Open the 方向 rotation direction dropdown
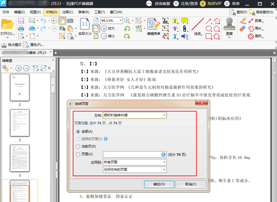 point(135,115)
